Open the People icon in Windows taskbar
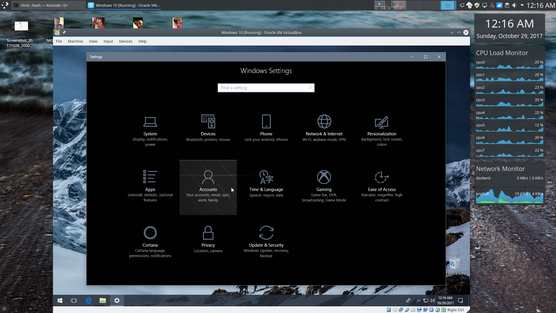The width and height of the screenshot is (556, 313). click(408, 301)
